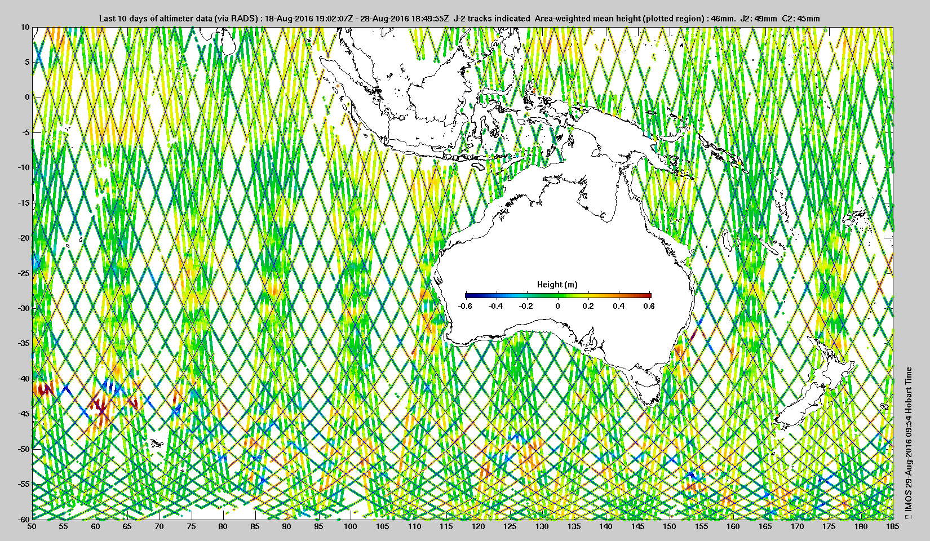Click the positive 0.6 colorbar label
Viewport: 930px width, 541px height.
(x=649, y=306)
